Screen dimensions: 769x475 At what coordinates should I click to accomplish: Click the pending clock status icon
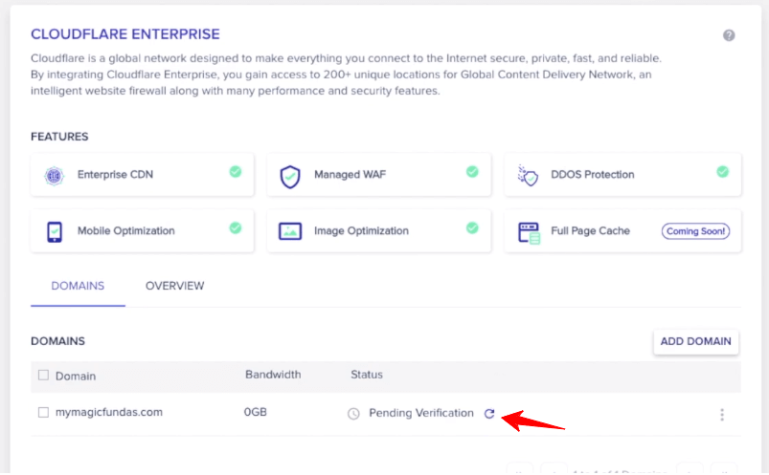pyautogui.click(x=353, y=414)
